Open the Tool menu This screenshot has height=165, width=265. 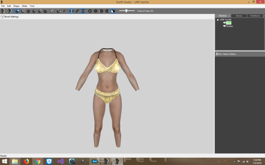[x=32, y=6]
